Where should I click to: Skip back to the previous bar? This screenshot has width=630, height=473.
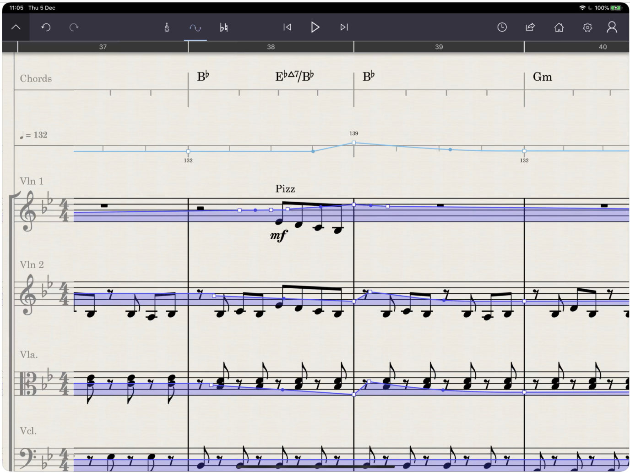287,27
